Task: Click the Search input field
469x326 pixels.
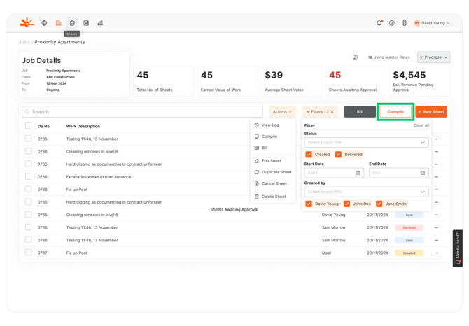Action: (x=143, y=112)
